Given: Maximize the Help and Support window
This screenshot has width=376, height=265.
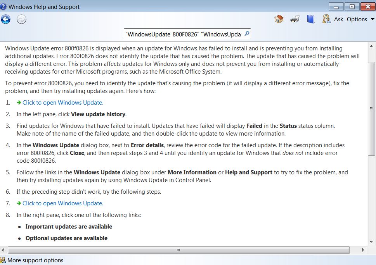Looking at the screenshot, I should pos(352,7).
